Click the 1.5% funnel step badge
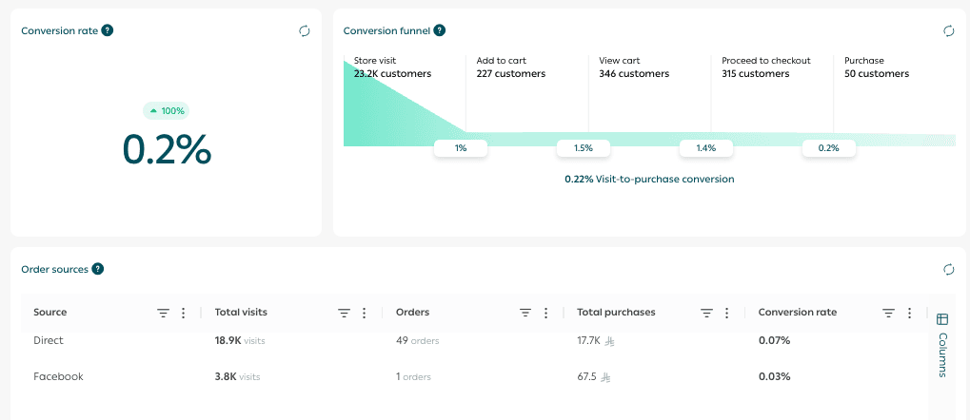The height and width of the screenshot is (420, 970). click(583, 148)
